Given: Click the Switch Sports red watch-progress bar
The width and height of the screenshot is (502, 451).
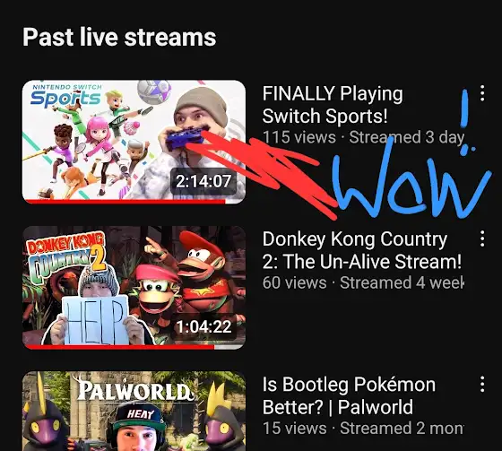Looking at the screenshot, I should [x=125, y=202].
